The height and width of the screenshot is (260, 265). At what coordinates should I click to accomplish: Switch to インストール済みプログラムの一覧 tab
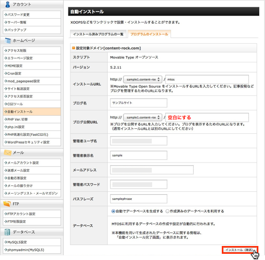coord(98,34)
